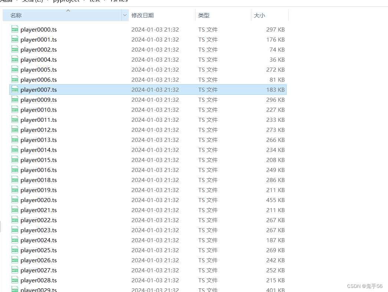This screenshot has width=388, height=292.
Task: Select file name player0022.ts
Action: (39, 220)
